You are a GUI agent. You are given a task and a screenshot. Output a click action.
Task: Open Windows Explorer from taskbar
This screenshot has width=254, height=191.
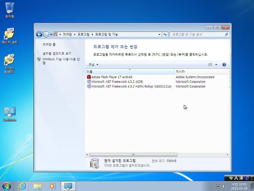[37, 186]
